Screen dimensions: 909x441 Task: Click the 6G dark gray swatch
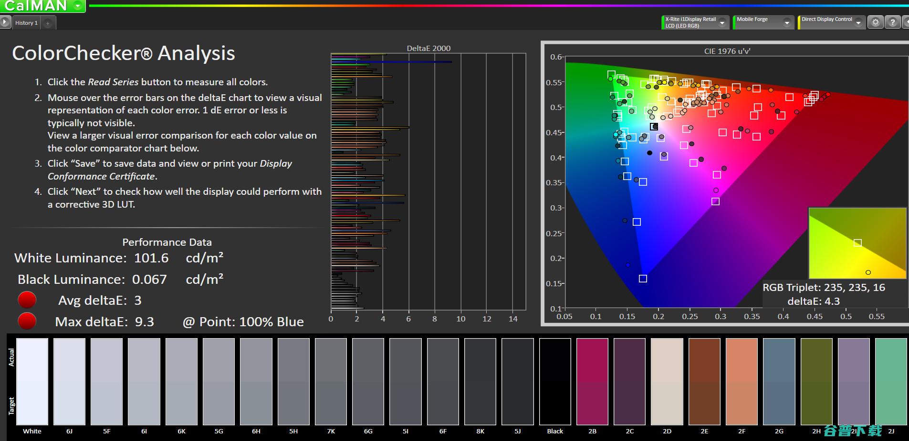click(x=368, y=381)
